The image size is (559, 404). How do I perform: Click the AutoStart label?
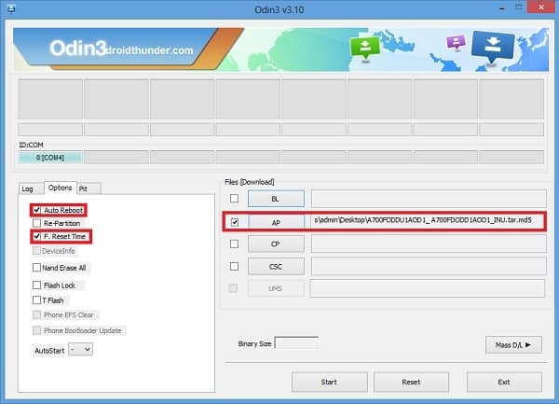49,351
